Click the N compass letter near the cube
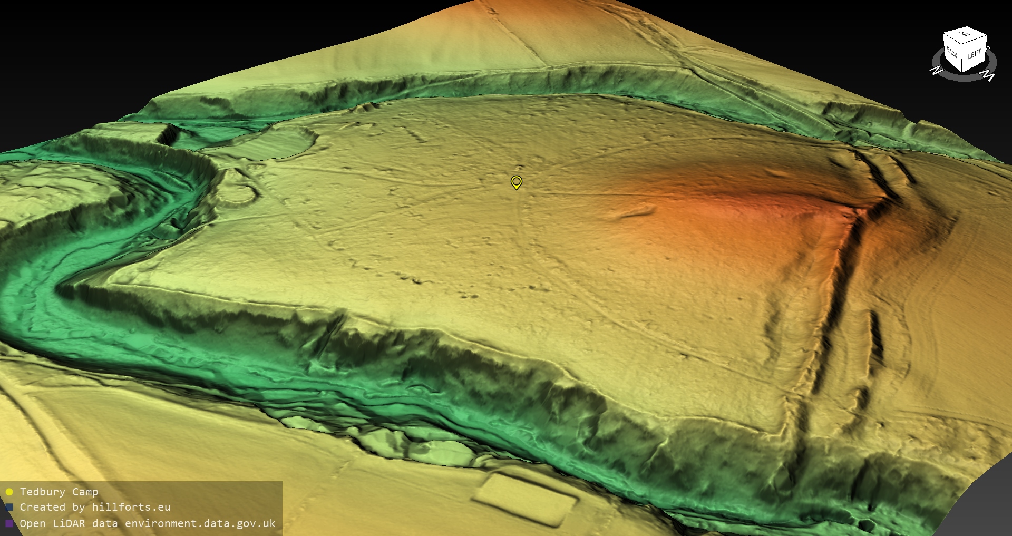 click(936, 70)
